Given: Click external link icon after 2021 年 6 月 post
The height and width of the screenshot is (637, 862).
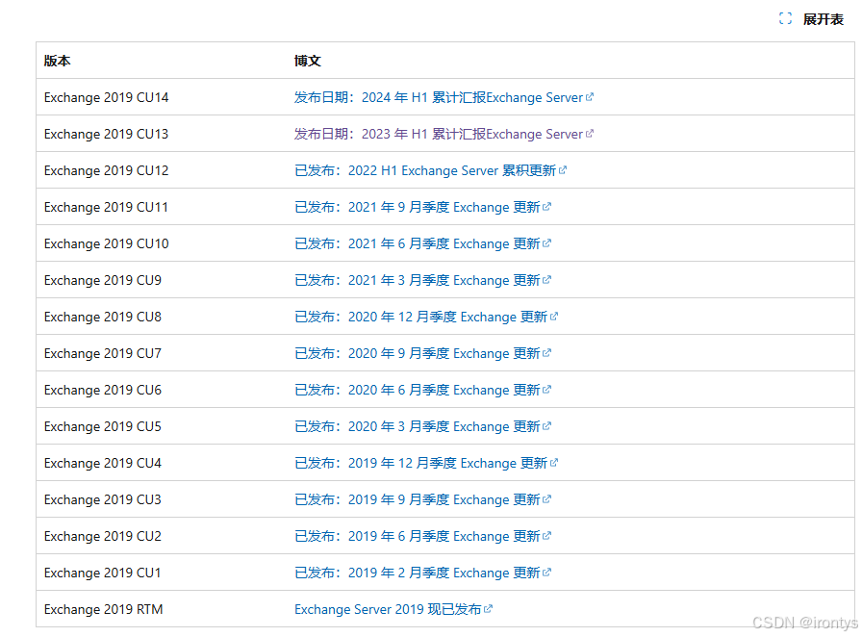Looking at the screenshot, I should click(x=546, y=243).
